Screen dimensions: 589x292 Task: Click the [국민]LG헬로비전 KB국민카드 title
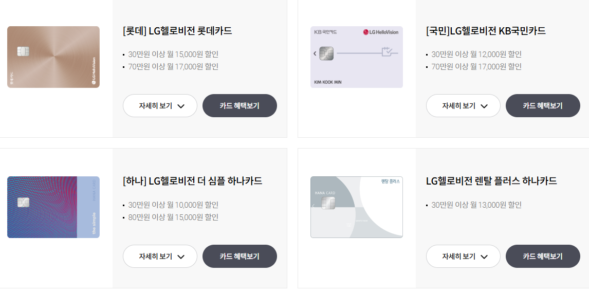486,31
